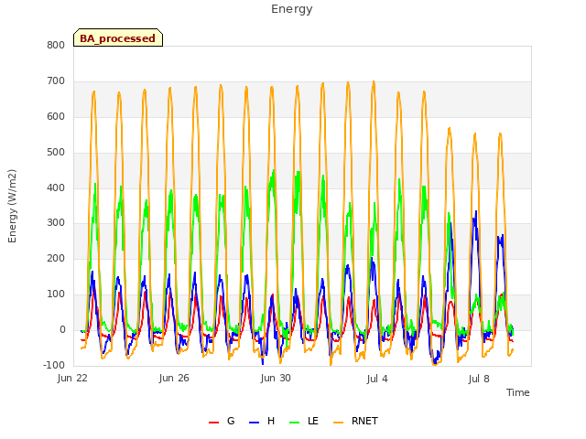Click the 200 y-axis tick label
The image size is (586, 439).
point(56,258)
